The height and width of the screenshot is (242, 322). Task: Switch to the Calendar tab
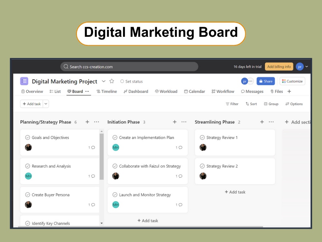194,91
